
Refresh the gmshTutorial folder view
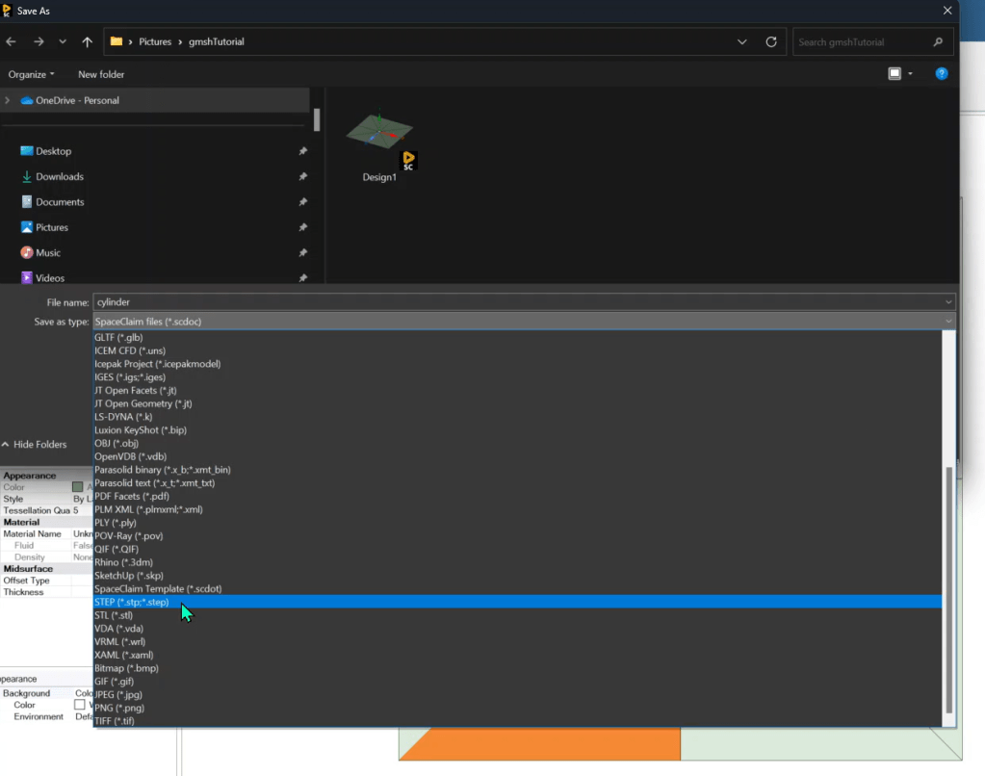coord(770,42)
